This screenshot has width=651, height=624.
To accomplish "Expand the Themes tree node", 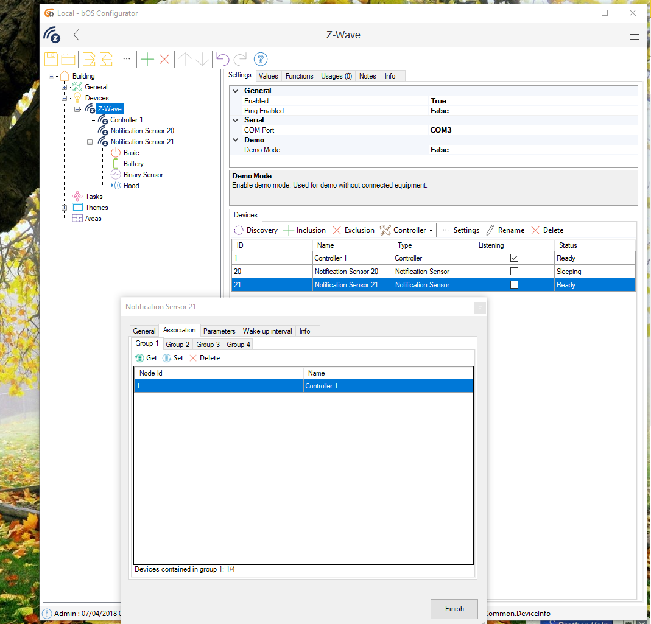I will [x=65, y=208].
